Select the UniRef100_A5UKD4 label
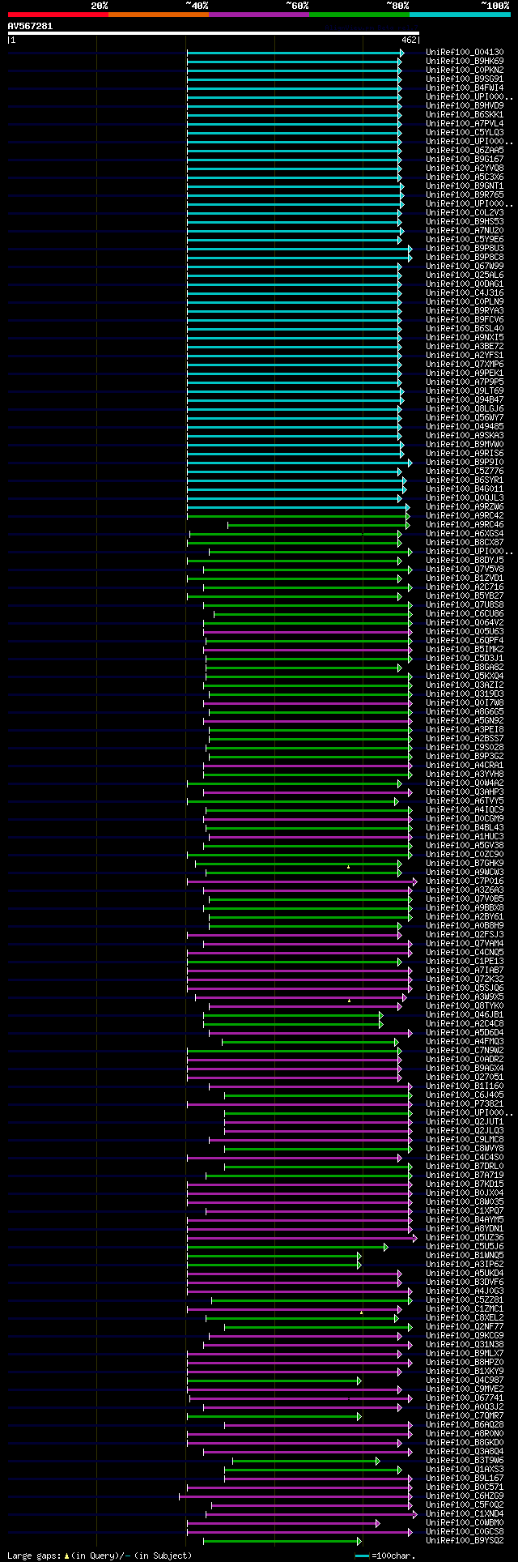Screen dimensions: 518x1562 (x=465, y=1273)
